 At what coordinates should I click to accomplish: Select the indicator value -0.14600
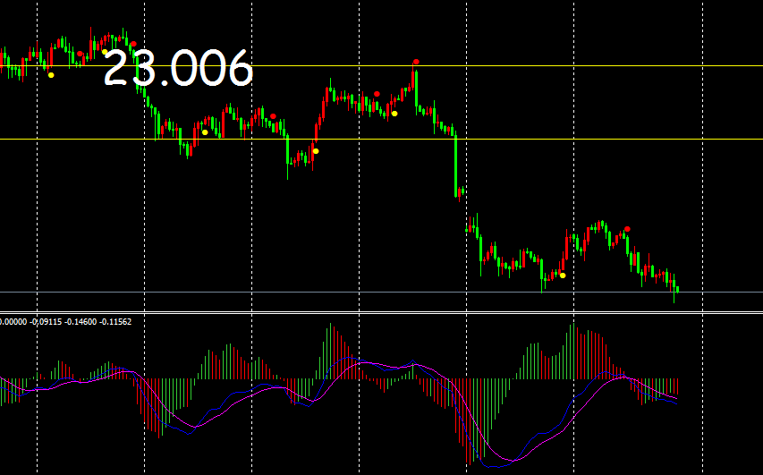click(81, 322)
